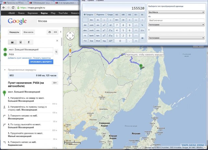Click calculator digit 0 button

(120, 41)
